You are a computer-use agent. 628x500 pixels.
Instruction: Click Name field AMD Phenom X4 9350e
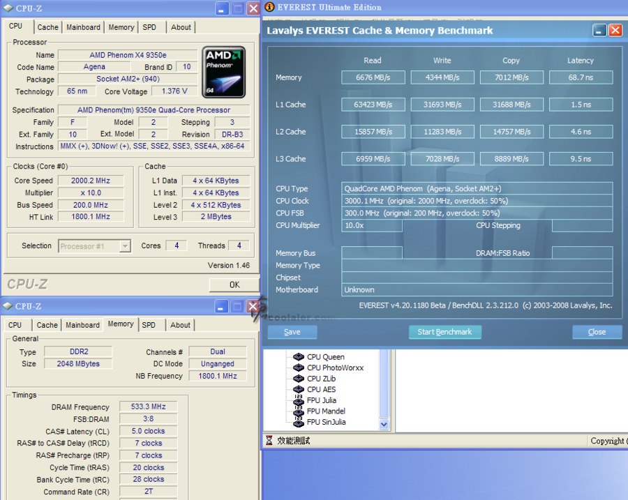coord(128,55)
